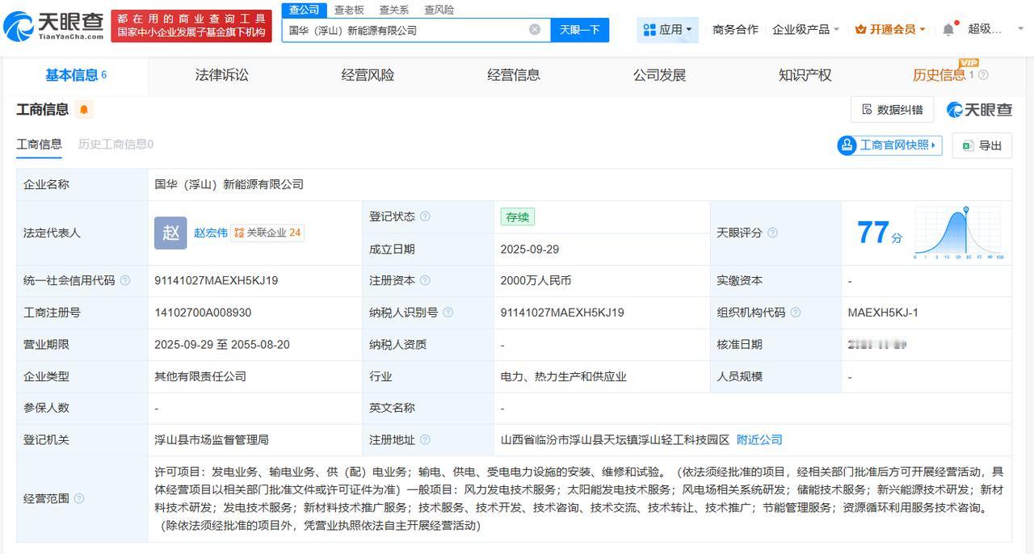This screenshot has height=554, width=1034.
Task: Click the 存续 registration status tag
Action: 517,216
